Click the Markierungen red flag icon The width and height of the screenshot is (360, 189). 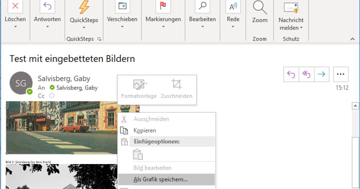click(163, 6)
